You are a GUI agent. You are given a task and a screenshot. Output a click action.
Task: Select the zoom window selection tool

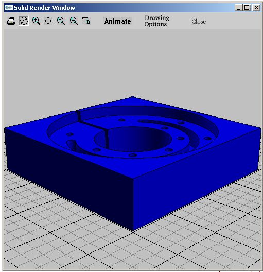tap(86, 21)
